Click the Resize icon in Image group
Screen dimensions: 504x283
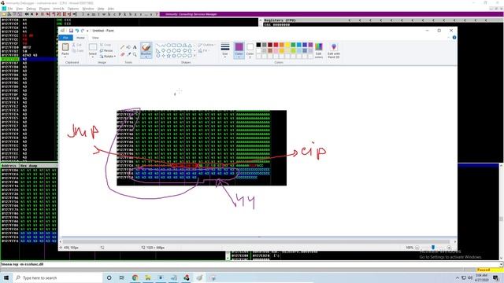pos(102,50)
